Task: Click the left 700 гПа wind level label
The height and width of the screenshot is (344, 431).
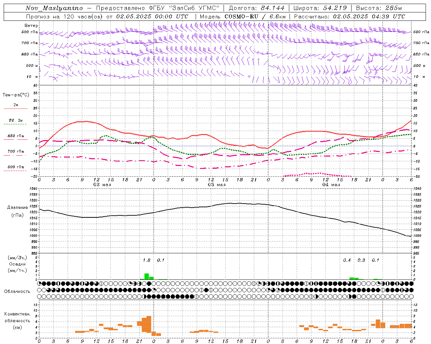Action: pyautogui.click(x=30, y=43)
